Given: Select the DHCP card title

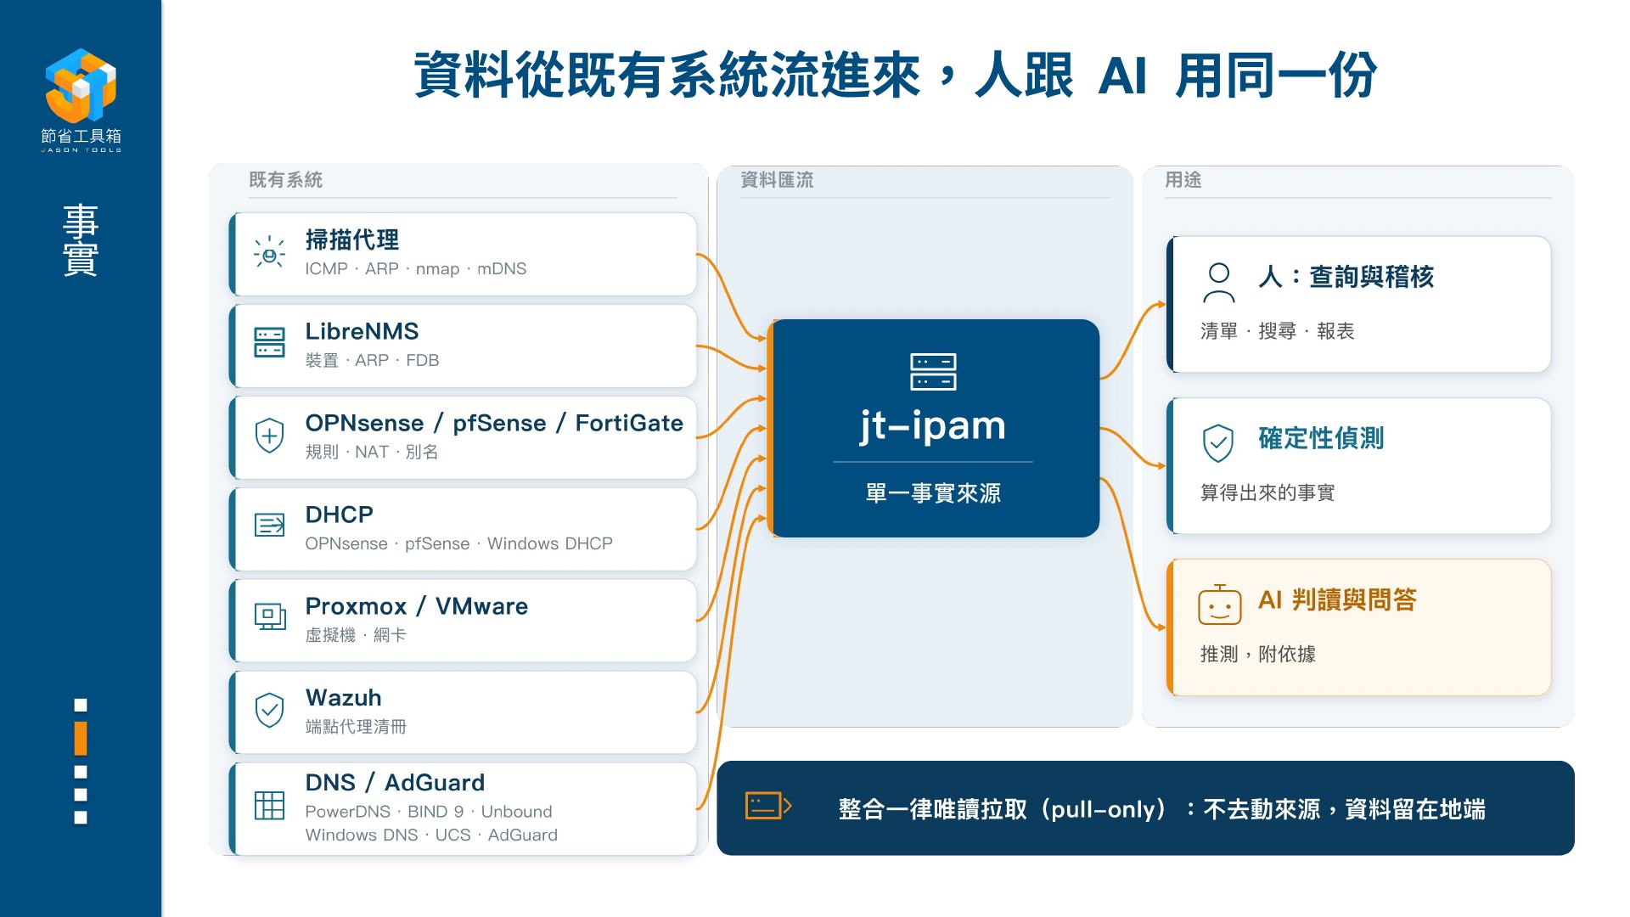Looking at the screenshot, I should coord(339,515).
